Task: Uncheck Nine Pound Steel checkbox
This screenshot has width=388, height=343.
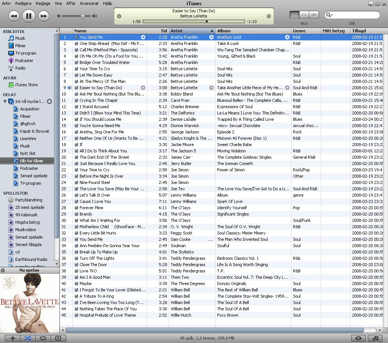Action: 77,182
